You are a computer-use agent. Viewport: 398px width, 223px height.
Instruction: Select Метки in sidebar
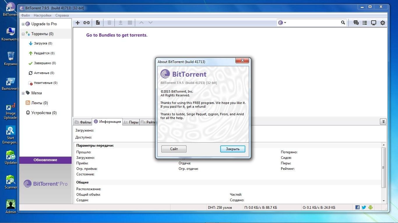(x=36, y=93)
